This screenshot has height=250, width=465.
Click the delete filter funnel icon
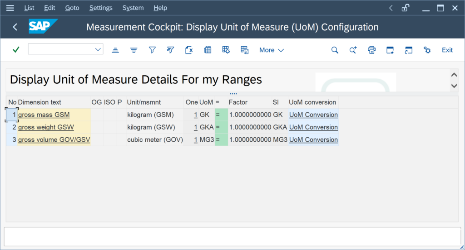click(x=171, y=50)
